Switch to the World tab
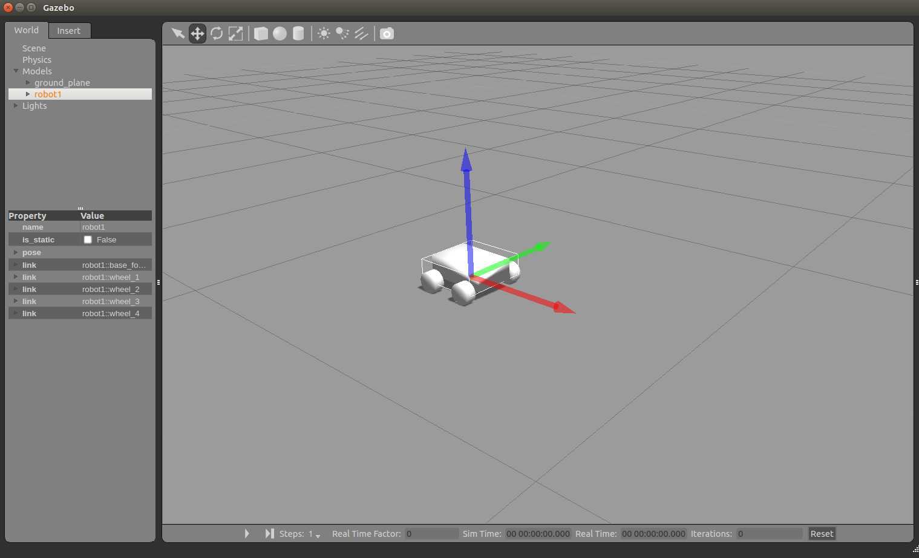The image size is (919, 558). (x=27, y=30)
